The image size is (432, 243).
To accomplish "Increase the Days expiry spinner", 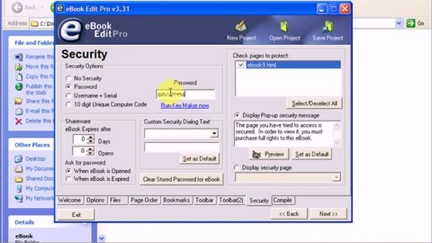I will coord(90,137).
